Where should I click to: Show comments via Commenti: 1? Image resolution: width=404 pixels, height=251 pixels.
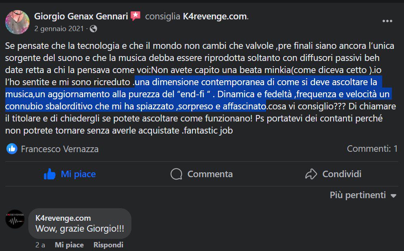(x=372, y=149)
